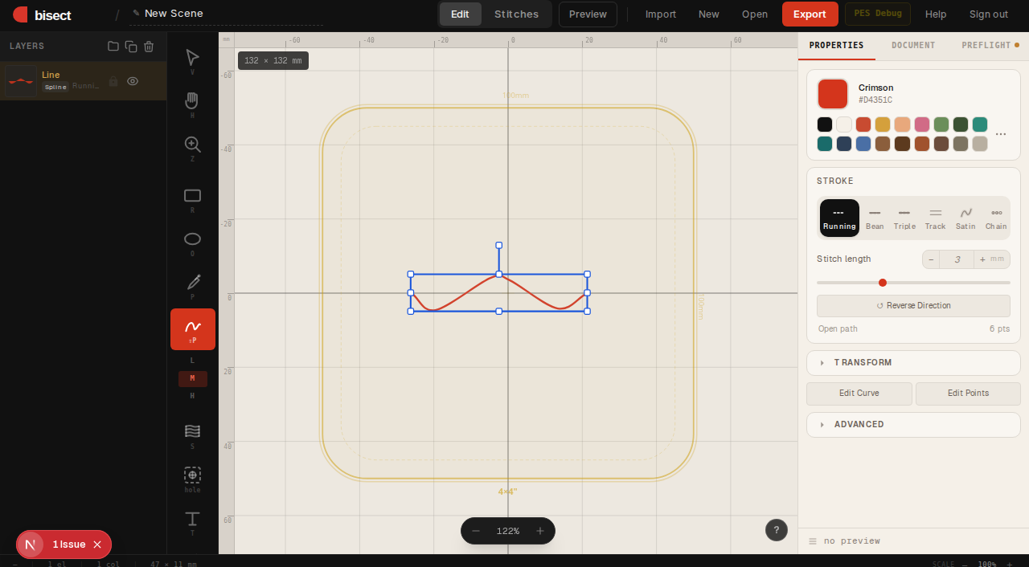This screenshot has width=1029, height=567.
Task: Select the arrow selection tool
Action: tap(192, 58)
